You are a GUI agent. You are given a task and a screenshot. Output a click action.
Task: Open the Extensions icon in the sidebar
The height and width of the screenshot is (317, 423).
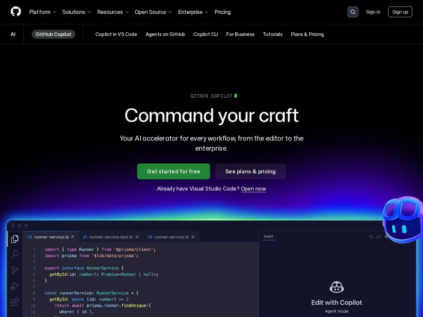15,302
